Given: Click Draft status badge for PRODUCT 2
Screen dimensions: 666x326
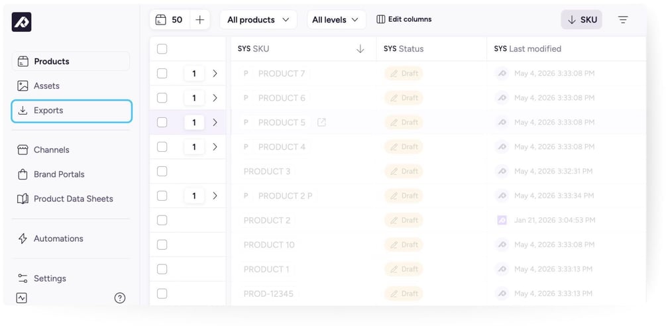Looking at the screenshot, I should (x=404, y=220).
